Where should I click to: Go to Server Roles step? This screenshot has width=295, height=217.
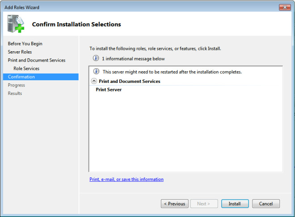click(20, 52)
